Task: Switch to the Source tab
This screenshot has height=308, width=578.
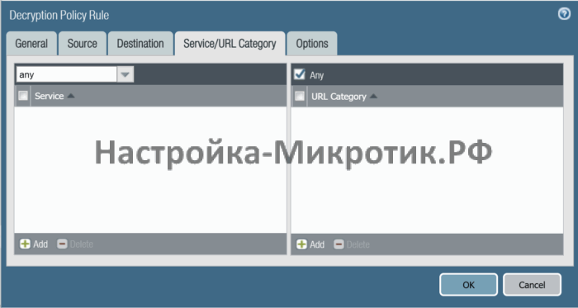Action: coord(83,44)
